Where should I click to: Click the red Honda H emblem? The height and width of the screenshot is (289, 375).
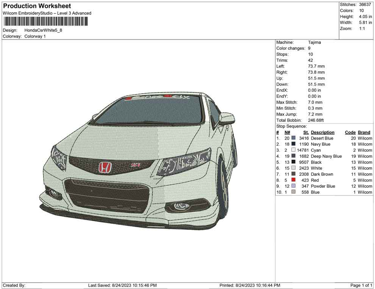105,168
